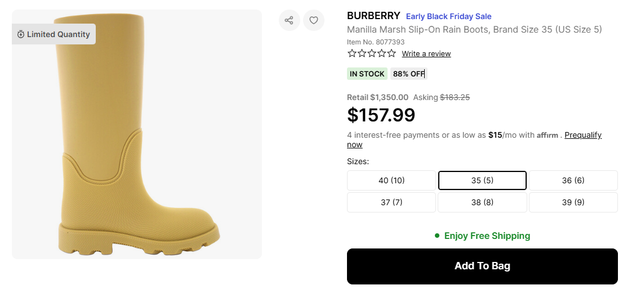Click the Affirm logo
Viewport: 623px width, 294px height.
(x=547, y=135)
